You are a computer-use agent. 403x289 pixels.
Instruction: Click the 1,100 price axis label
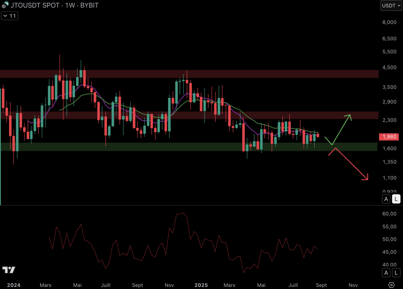(389, 178)
